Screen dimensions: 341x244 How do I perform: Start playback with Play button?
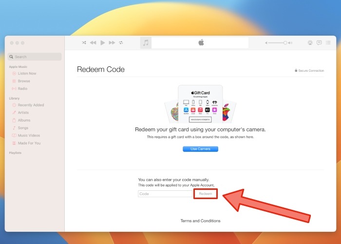click(103, 43)
